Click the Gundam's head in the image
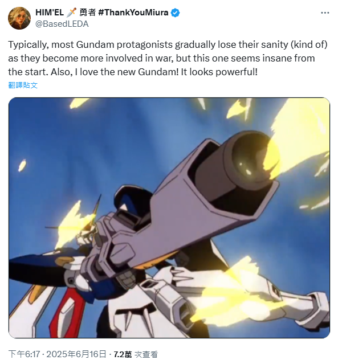This screenshot has height=364, width=338. pos(87,234)
